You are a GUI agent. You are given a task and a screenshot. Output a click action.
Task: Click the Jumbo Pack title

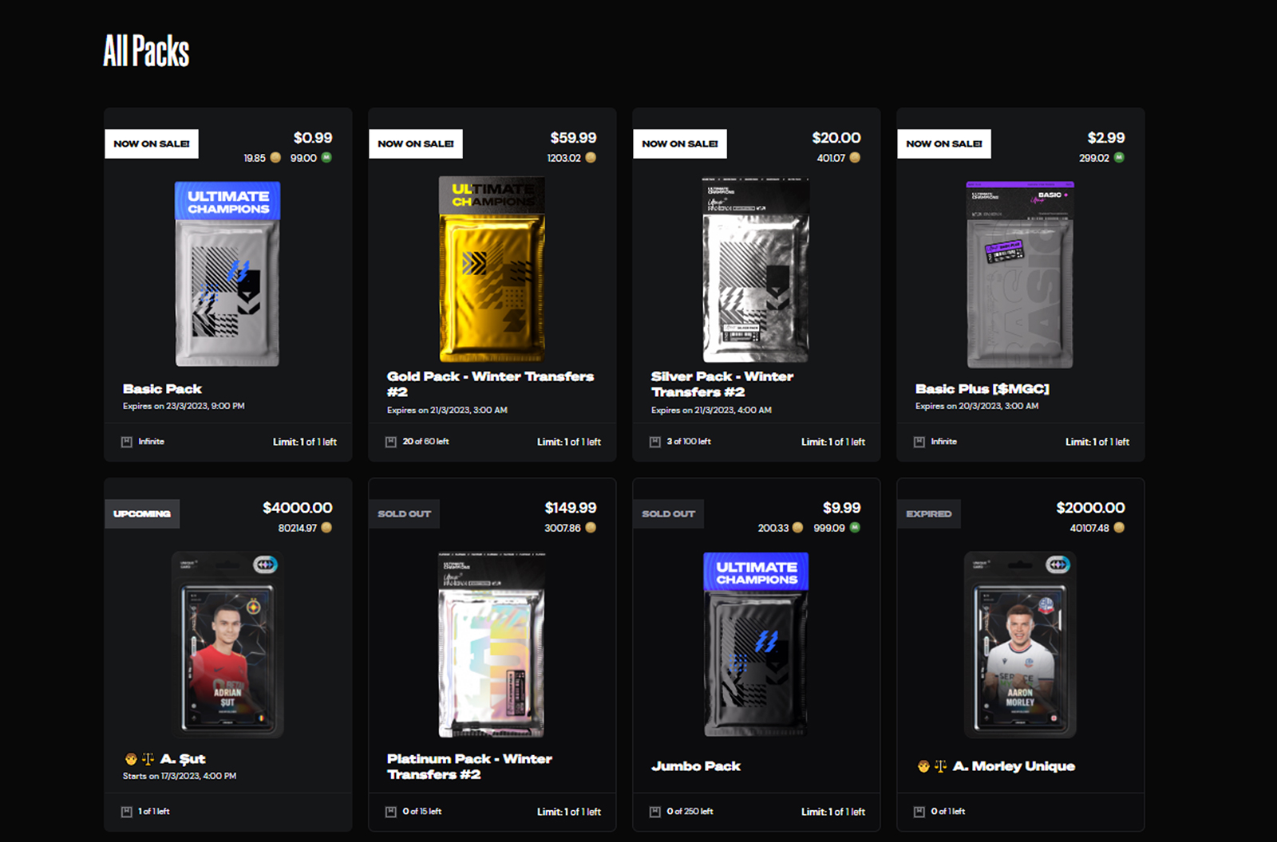(x=696, y=766)
